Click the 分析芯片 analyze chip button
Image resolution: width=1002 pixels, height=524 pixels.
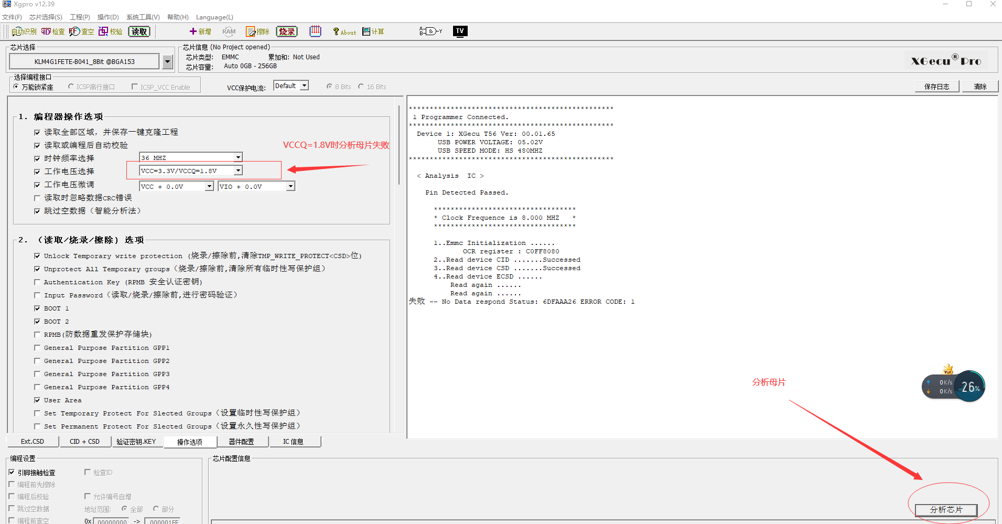tap(946, 510)
